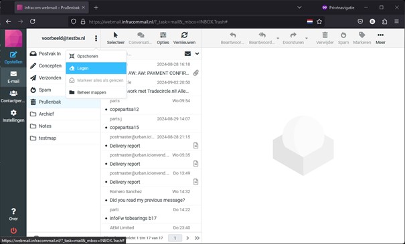The width and height of the screenshot is (405, 244).
Task: Go to next page arrow in pager
Action: (188, 238)
